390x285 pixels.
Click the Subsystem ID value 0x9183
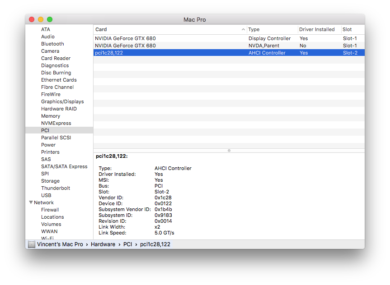[x=163, y=215]
